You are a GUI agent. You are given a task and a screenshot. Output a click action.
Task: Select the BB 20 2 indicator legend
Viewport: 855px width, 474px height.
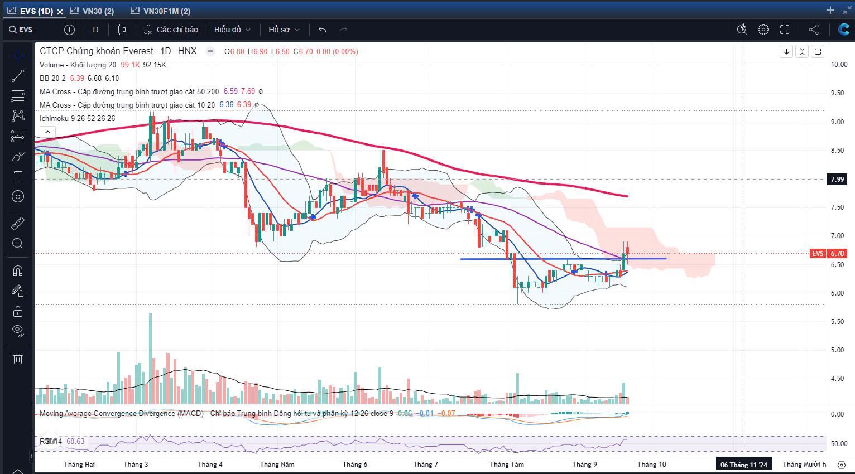[x=52, y=78]
